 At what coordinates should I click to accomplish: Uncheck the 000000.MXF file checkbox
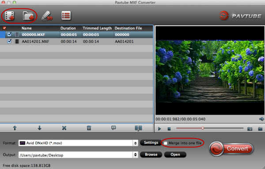tap(9, 35)
